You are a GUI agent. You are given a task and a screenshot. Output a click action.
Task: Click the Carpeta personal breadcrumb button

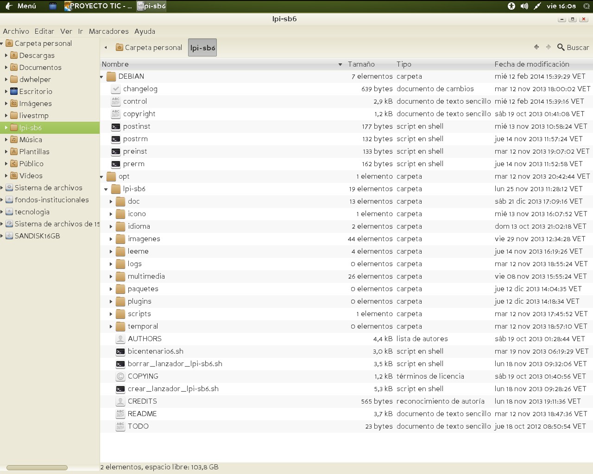coord(149,48)
